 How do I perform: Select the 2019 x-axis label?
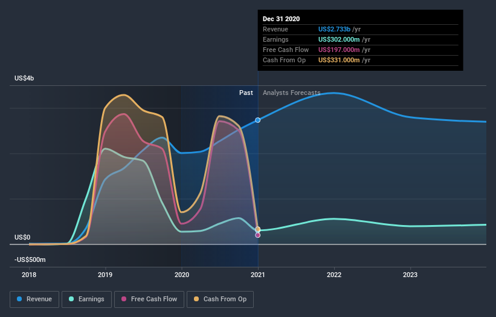[105, 275]
